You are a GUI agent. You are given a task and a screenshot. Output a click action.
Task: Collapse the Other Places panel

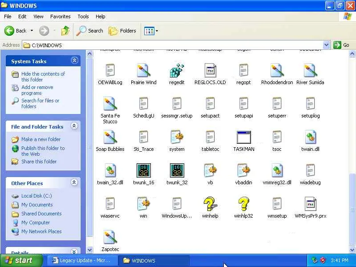[x=74, y=182]
